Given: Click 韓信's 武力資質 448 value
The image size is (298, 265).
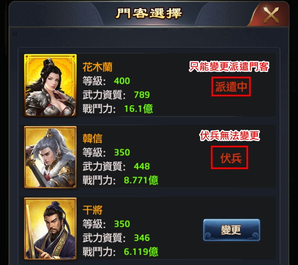Looking at the screenshot, I should coord(142,166).
